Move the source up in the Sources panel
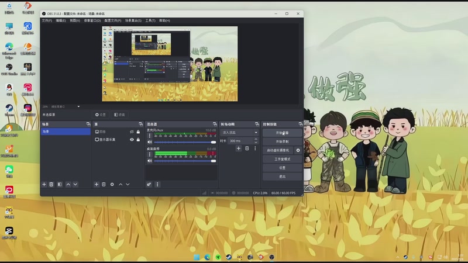This screenshot has height=263, width=468. tap(121, 185)
